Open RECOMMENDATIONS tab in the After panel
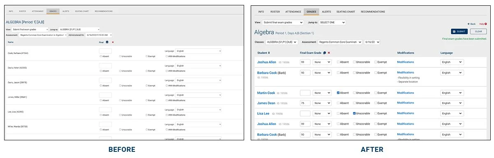Viewport: 494px width, 158px height. coord(373,12)
